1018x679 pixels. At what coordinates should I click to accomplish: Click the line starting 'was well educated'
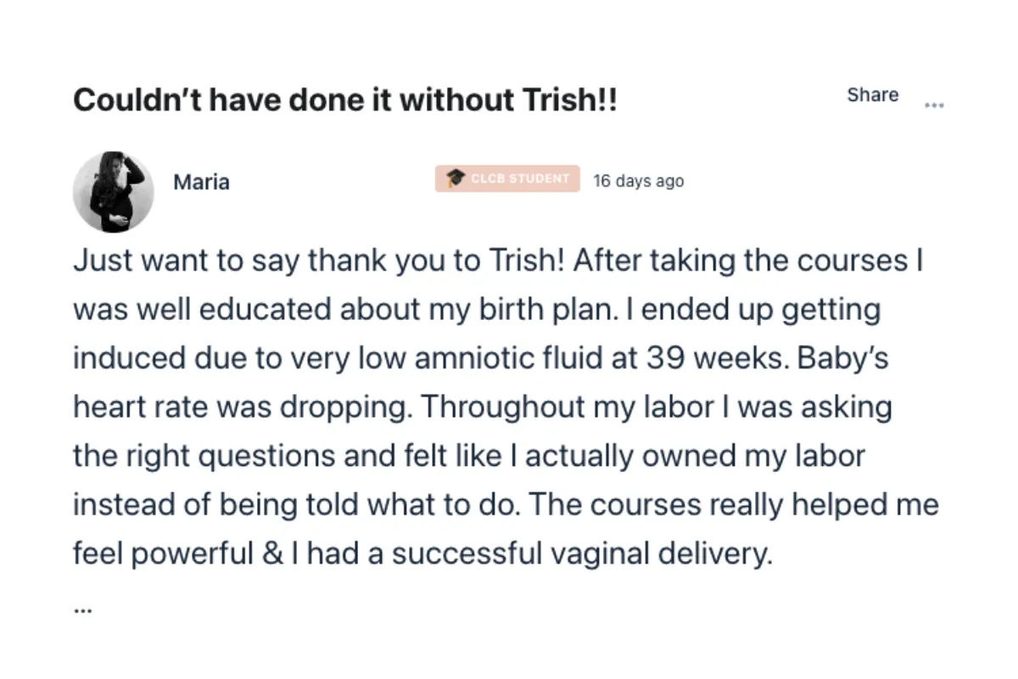[x=477, y=310]
